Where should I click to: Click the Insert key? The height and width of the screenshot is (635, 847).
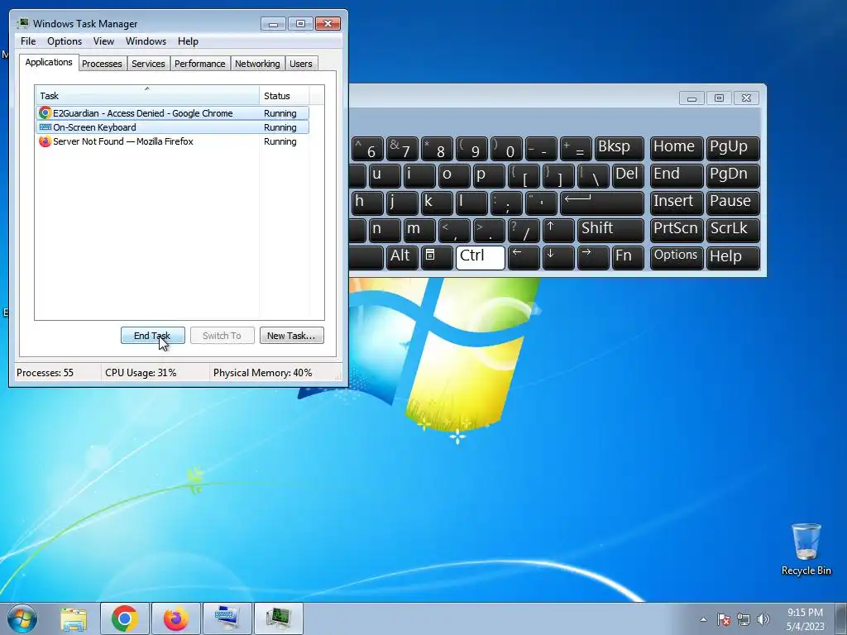[x=677, y=203]
